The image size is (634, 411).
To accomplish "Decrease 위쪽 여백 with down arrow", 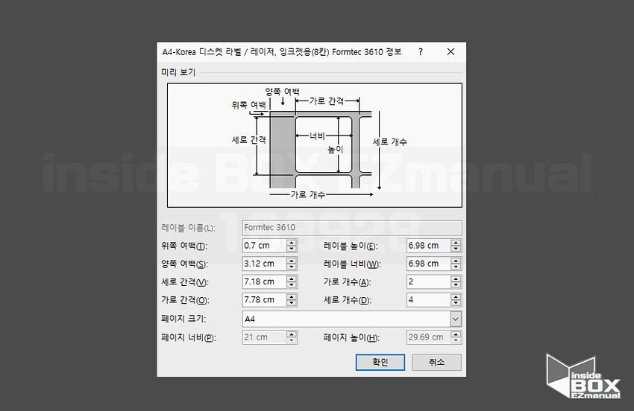I will pyautogui.click(x=292, y=249).
